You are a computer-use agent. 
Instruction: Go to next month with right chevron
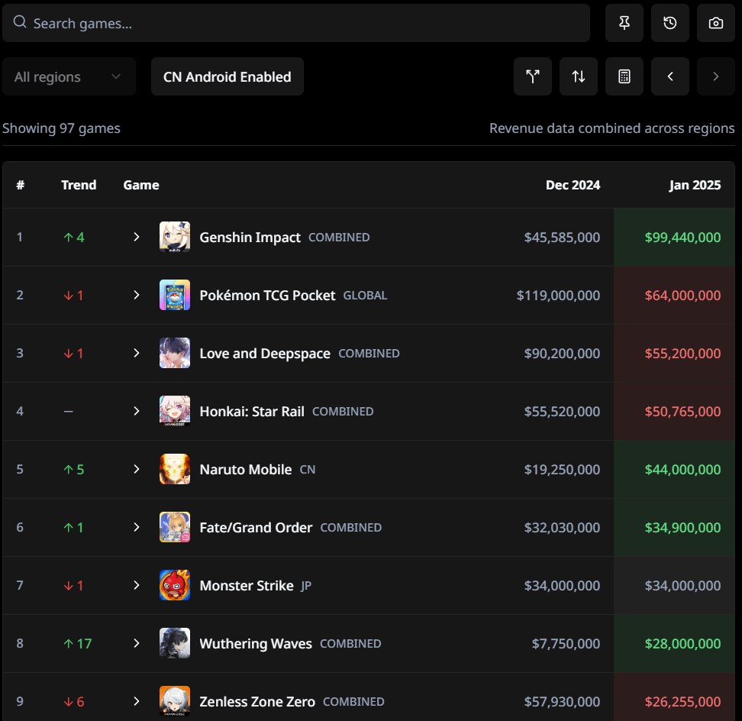[x=715, y=76]
